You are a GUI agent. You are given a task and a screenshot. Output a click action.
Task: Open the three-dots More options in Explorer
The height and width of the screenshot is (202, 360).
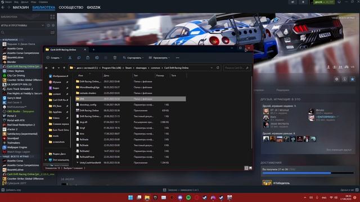click(x=178, y=58)
